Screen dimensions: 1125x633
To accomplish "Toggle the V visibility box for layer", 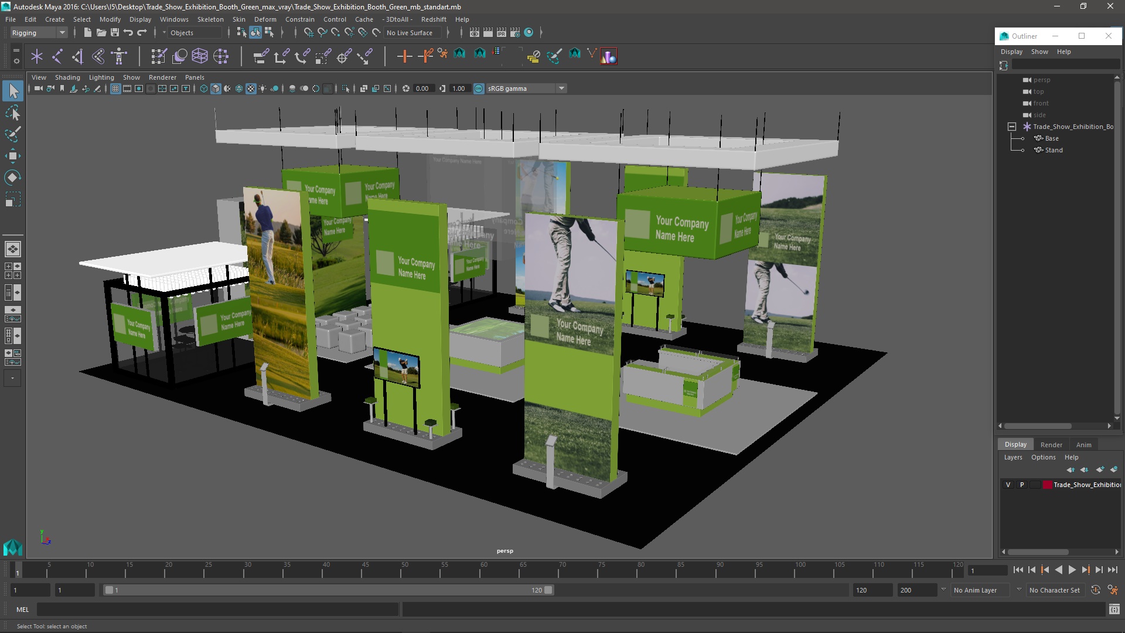I will point(1008,485).
